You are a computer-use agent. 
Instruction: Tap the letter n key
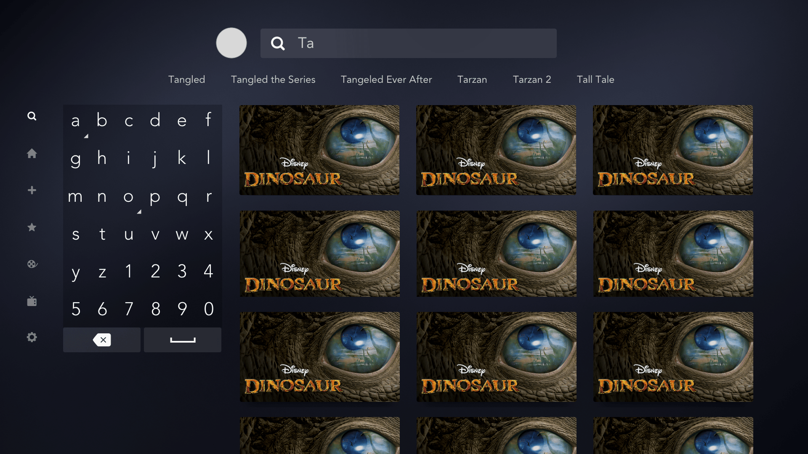click(102, 196)
